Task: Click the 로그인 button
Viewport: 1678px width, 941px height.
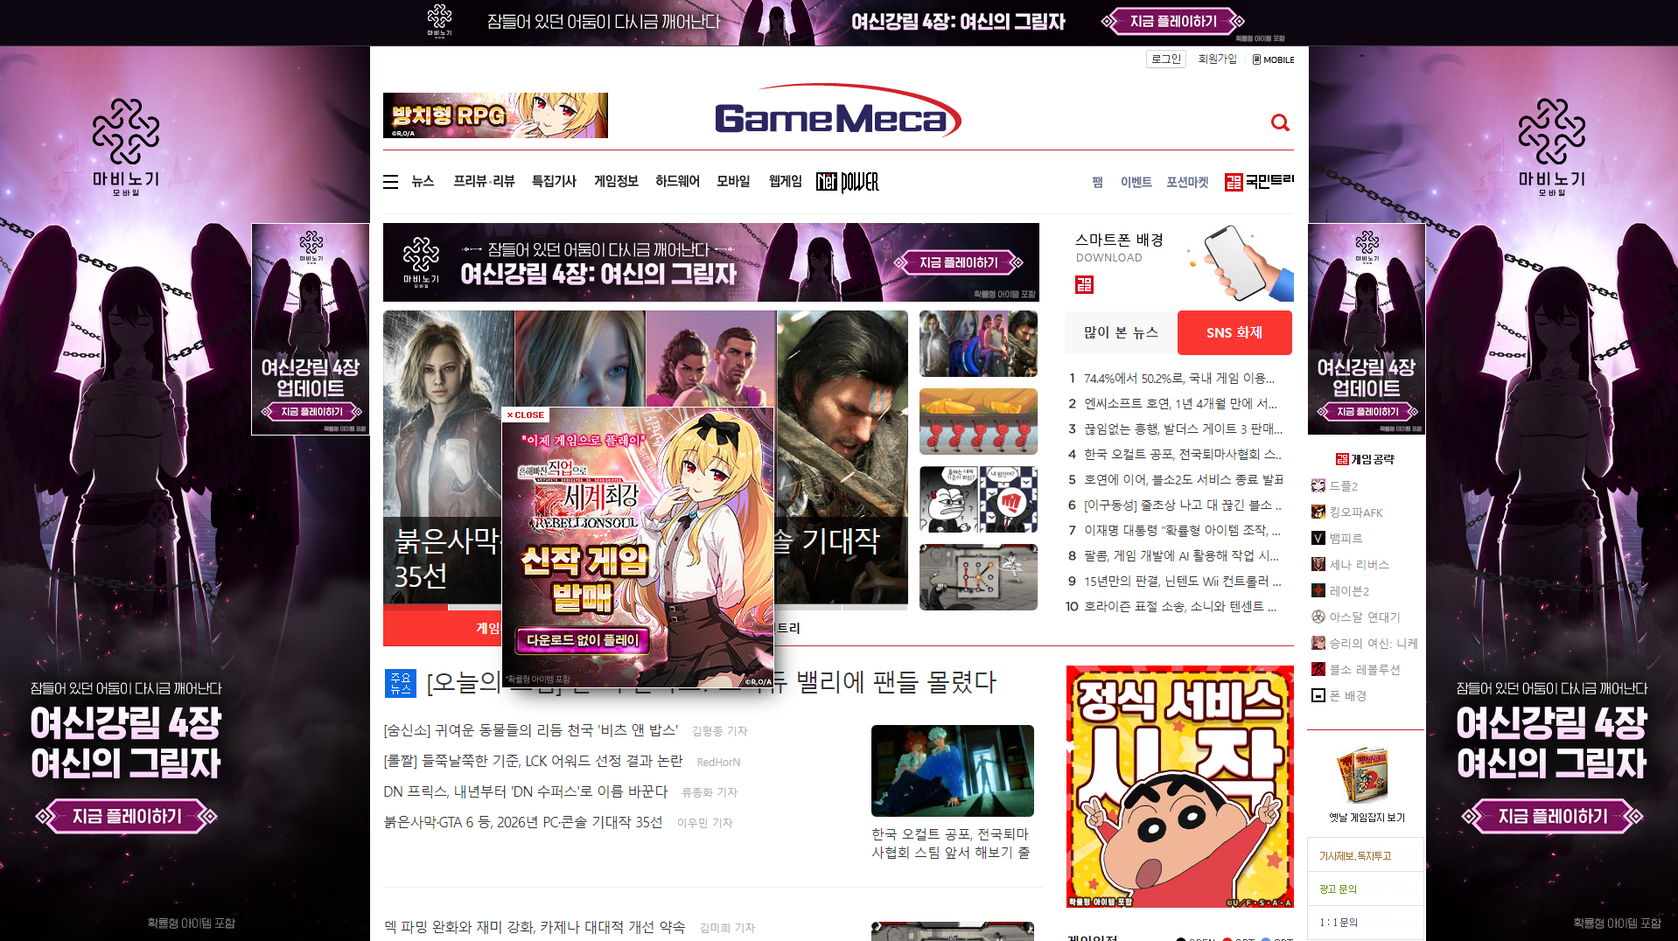Action: pos(1165,59)
